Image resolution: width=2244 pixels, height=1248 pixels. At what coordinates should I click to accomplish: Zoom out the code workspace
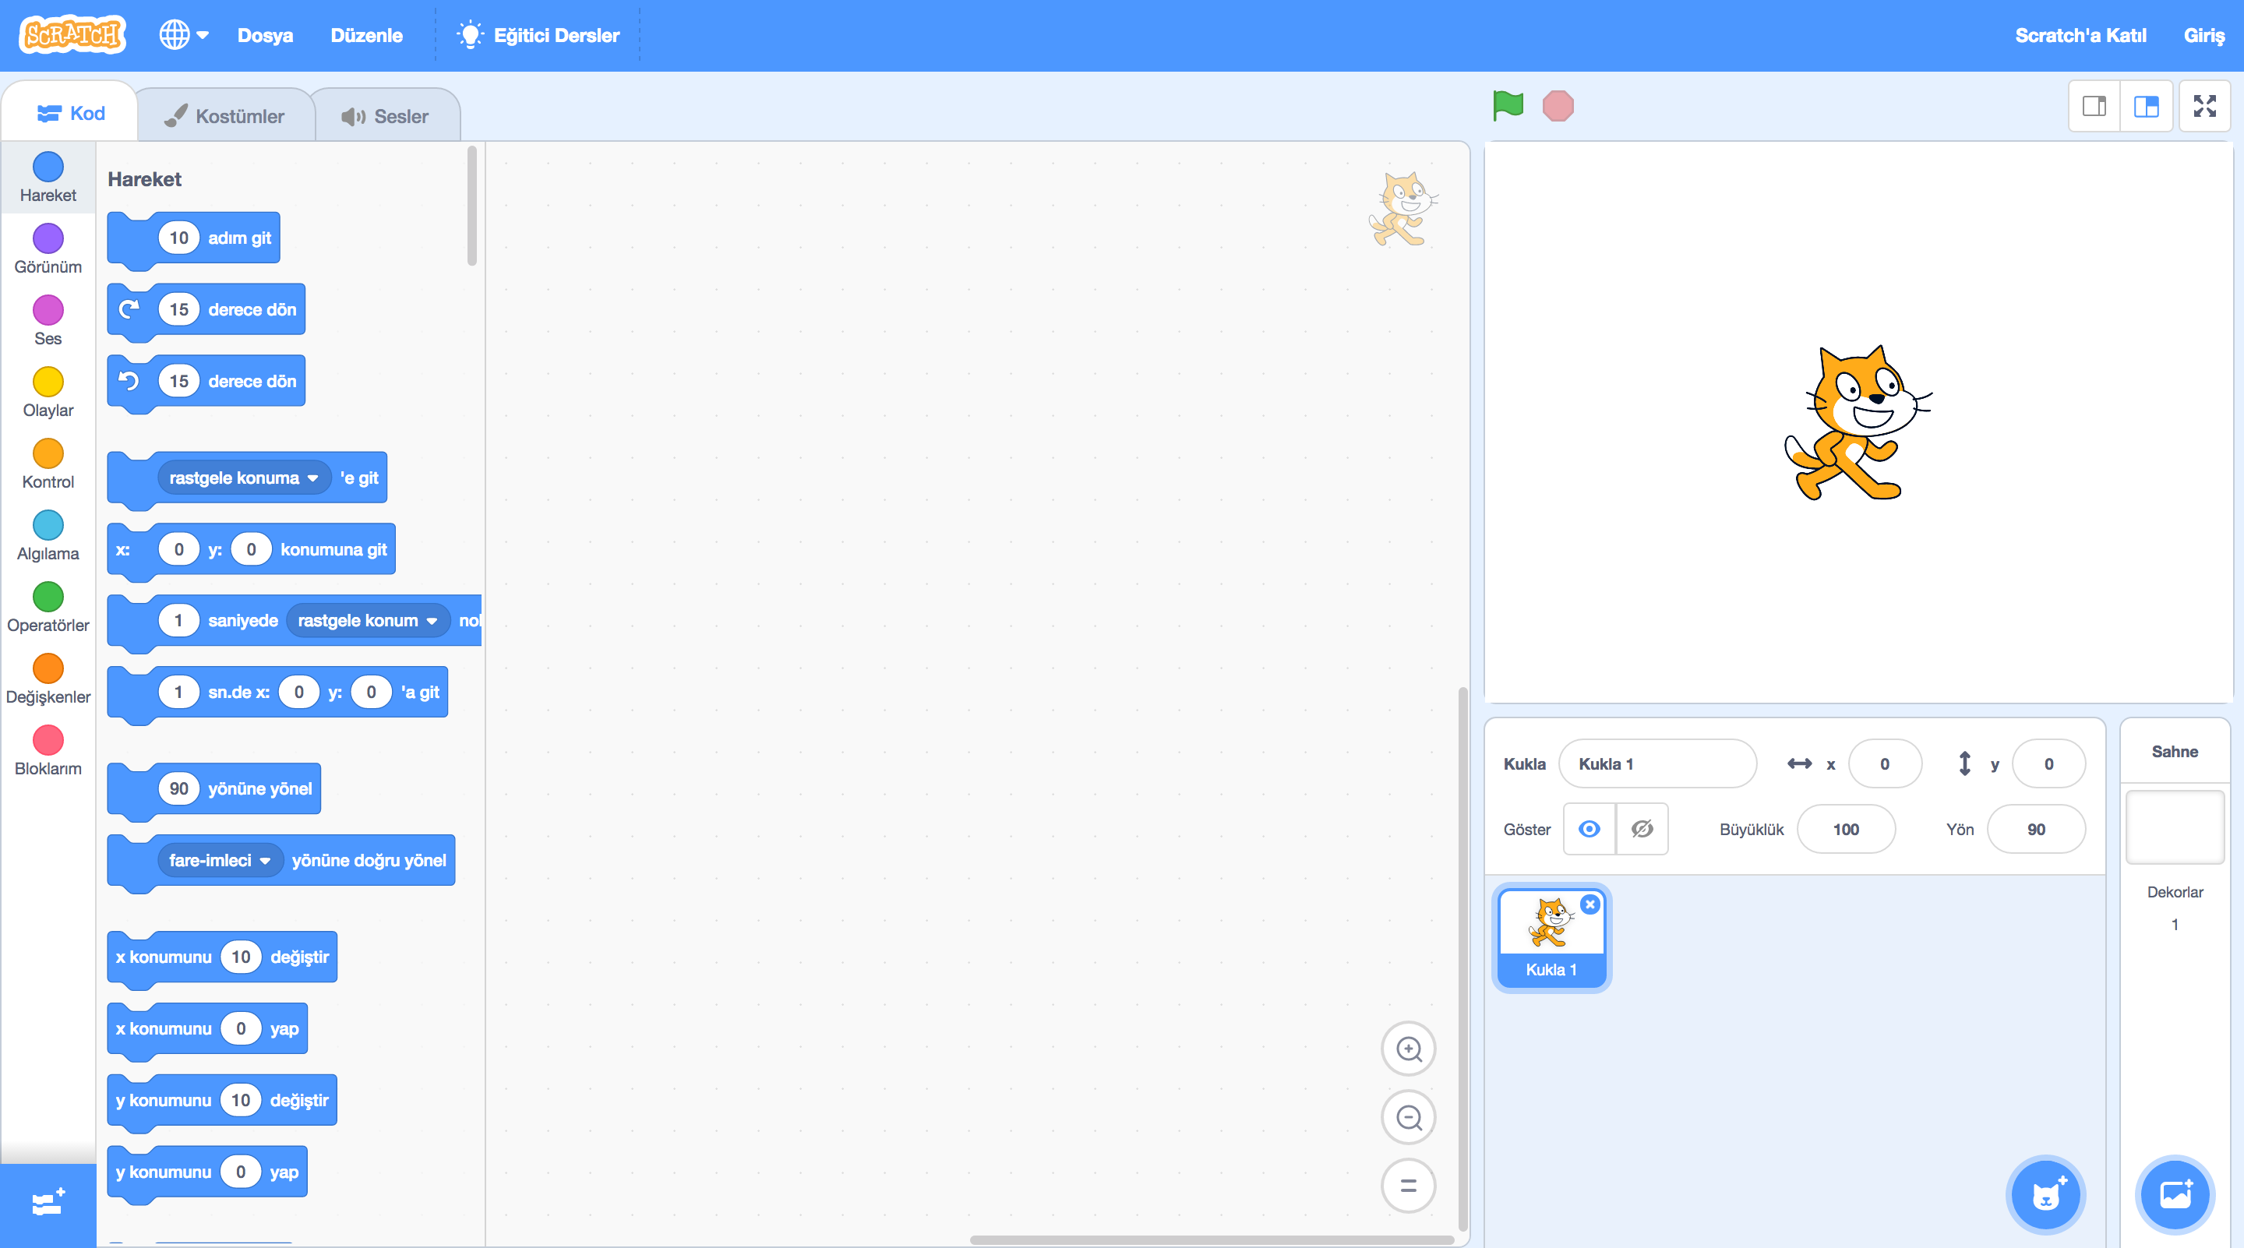(x=1408, y=1116)
